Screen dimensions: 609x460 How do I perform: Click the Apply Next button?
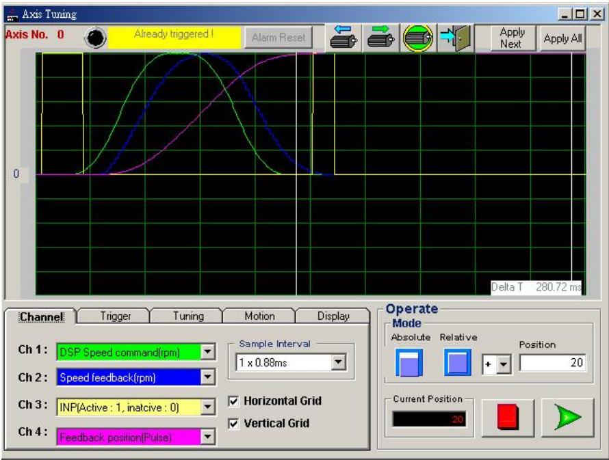513,38
